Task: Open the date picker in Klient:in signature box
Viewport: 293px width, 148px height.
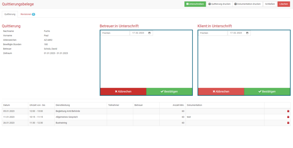Action: point(247,33)
